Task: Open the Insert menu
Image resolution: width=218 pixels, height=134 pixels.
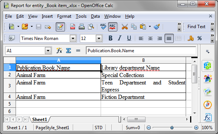Action: pyautogui.click(x=47, y=16)
